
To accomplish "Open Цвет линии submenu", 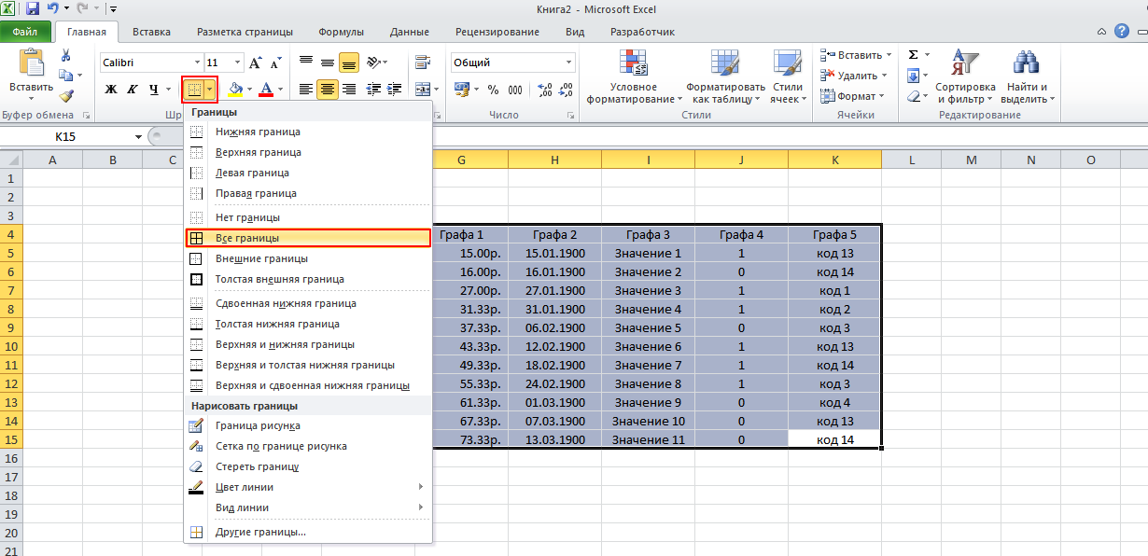I will pos(308,487).
